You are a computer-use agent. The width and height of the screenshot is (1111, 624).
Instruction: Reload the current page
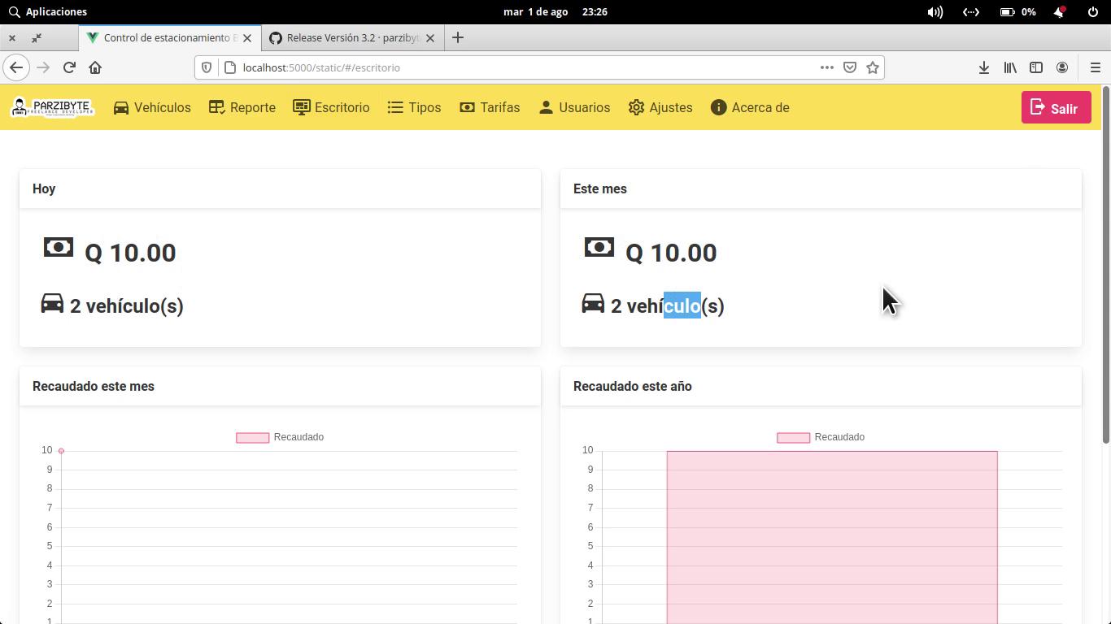coord(69,67)
